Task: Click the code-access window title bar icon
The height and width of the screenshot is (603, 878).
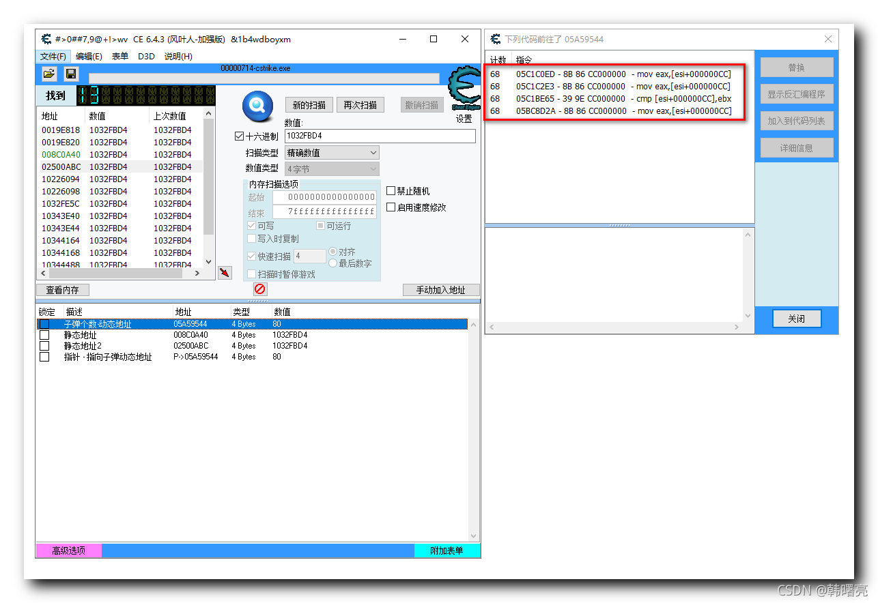Action: point(495,39)
